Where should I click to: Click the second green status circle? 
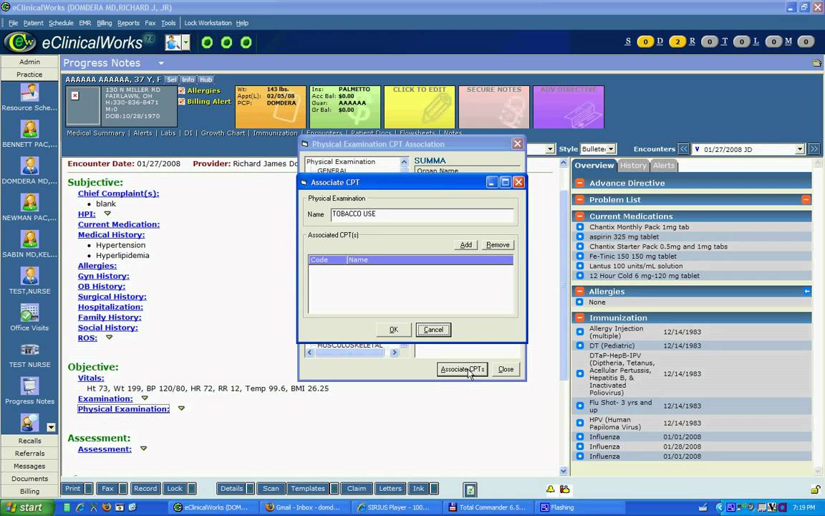point(227,43)
